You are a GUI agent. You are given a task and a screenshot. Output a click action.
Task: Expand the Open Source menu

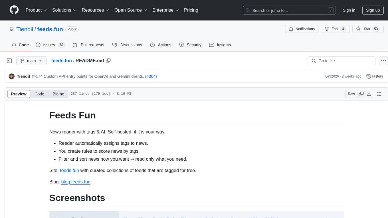point(131,10)
